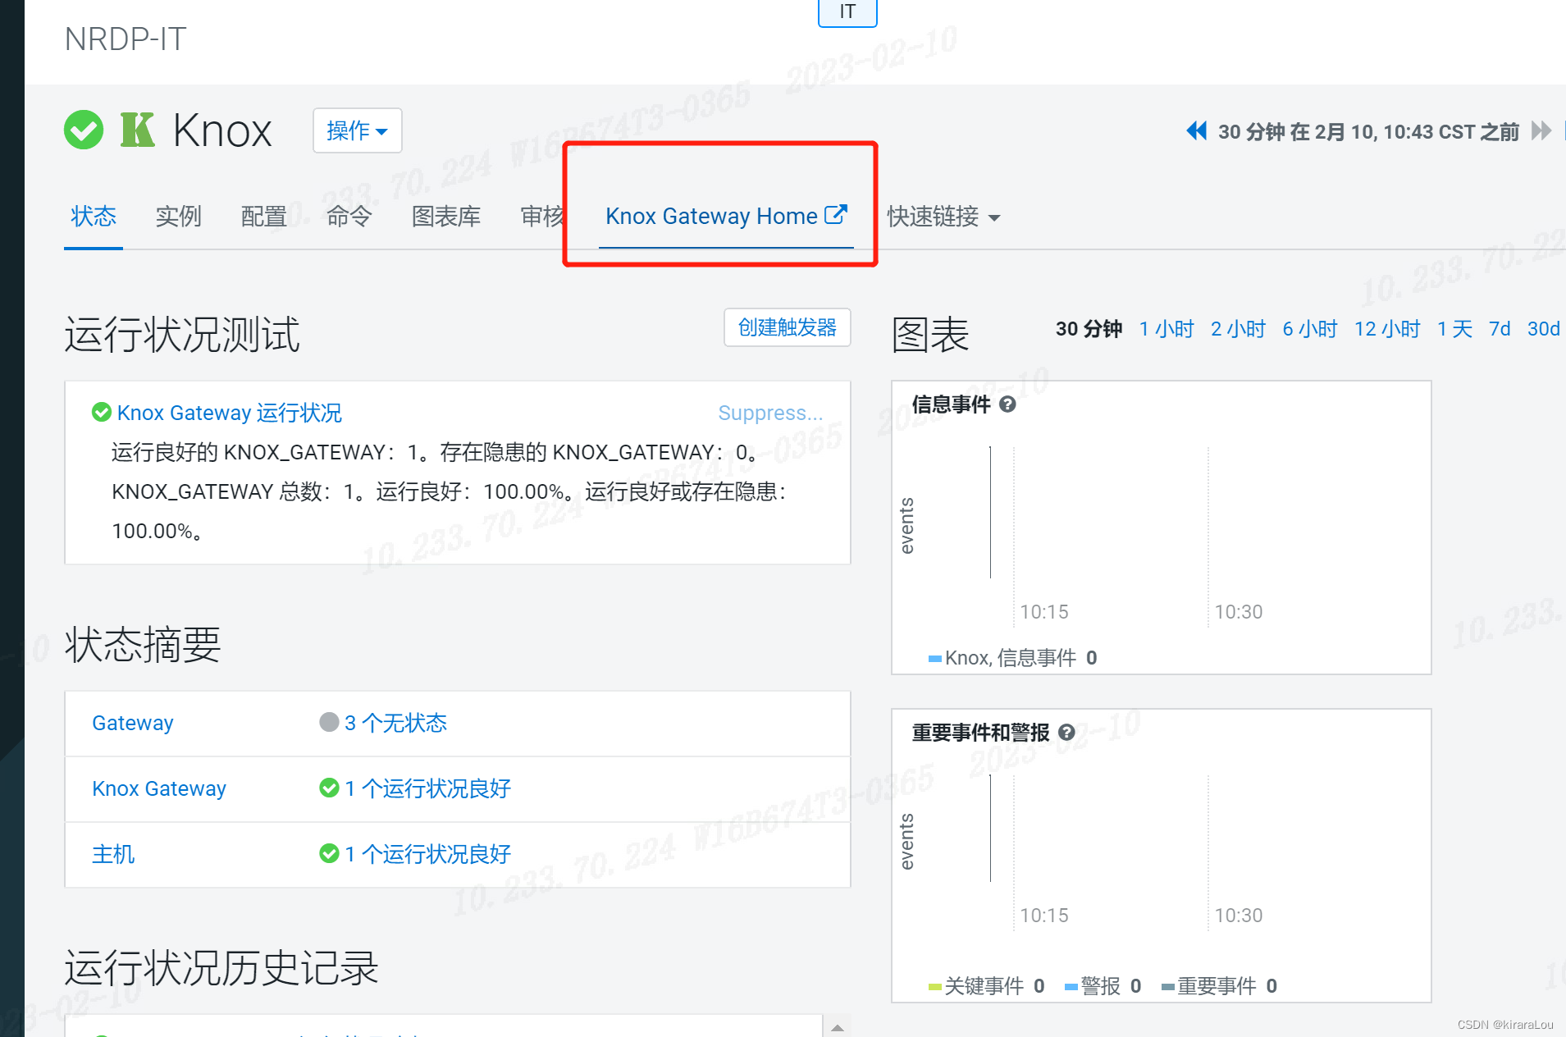
Task: Click the external link icon of Knox Gateway Home
Action: click(836, 214)
